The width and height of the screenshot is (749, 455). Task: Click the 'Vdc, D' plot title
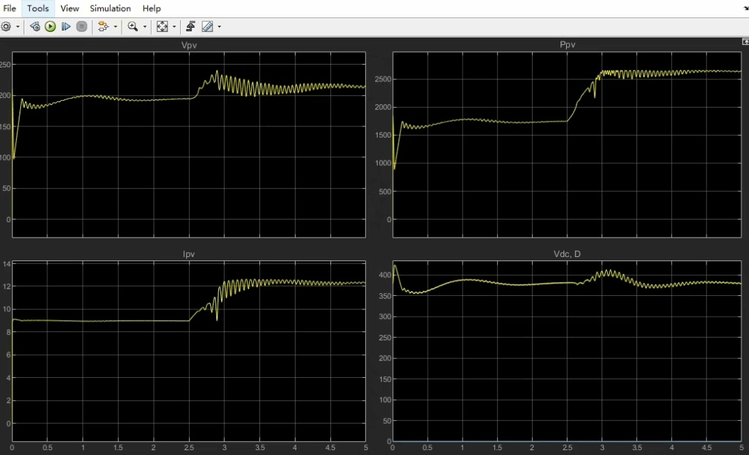tap(567, 254)
